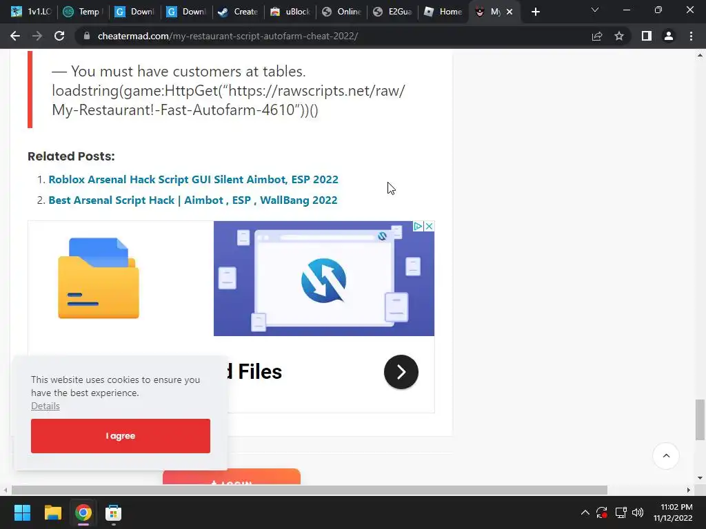Image resolution: width=706 pixels, height=529 pixels.
Task: Open network settings tray icon
Action: pos(621,512)
